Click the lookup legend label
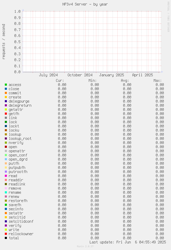This screenshot has height=250, width=171. point(15,134)
